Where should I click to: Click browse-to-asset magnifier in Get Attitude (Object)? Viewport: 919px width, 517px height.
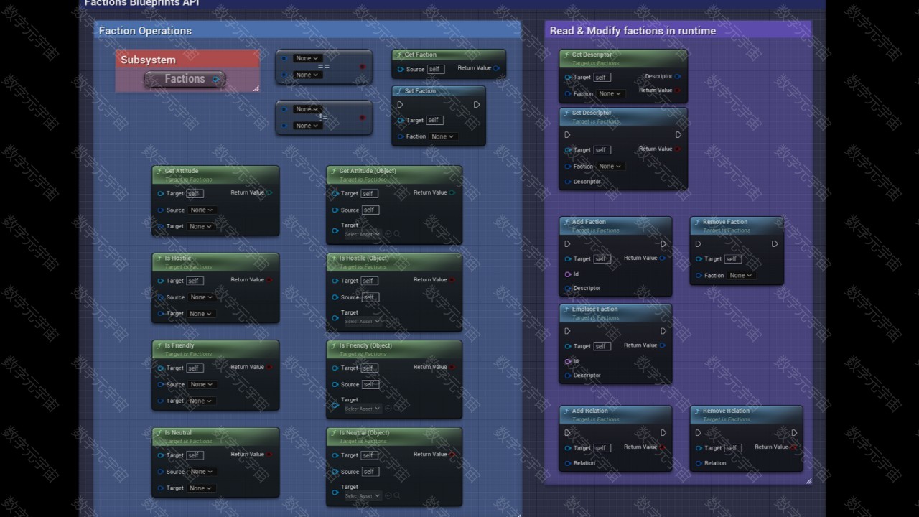pos(397,234)
